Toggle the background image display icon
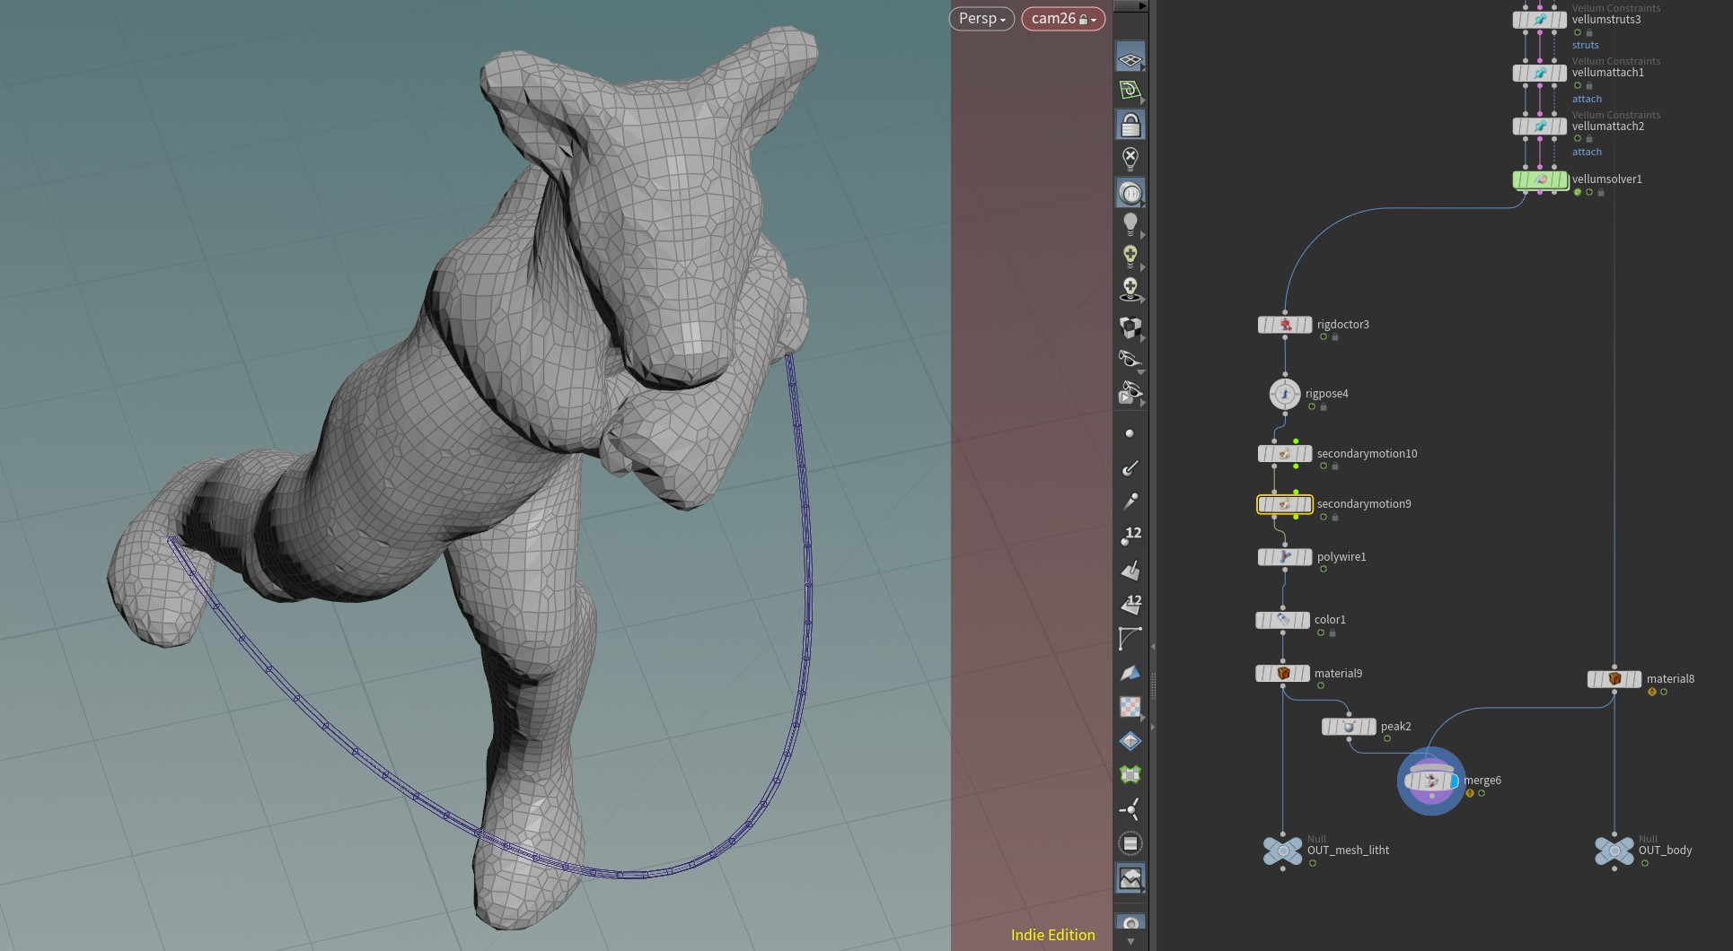 coord(1130,877)
